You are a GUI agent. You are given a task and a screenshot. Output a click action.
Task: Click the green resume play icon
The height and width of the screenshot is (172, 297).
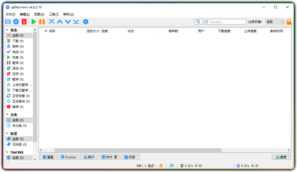[34, 22]
